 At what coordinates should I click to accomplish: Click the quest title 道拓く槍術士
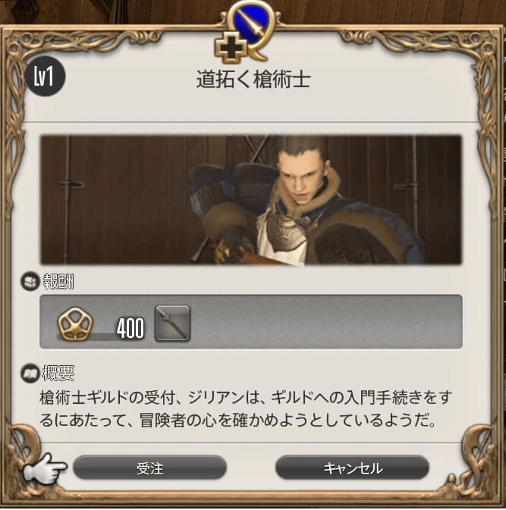pyautogui.click(x=253, y=79)
